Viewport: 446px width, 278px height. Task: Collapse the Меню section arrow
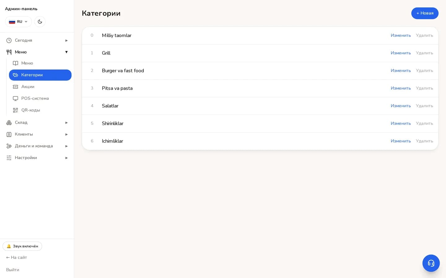coord(66,52)
